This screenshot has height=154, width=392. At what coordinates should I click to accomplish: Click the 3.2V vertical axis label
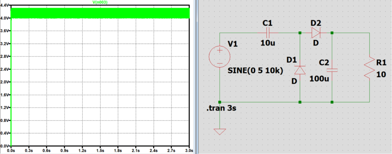[x=5, y=44]
